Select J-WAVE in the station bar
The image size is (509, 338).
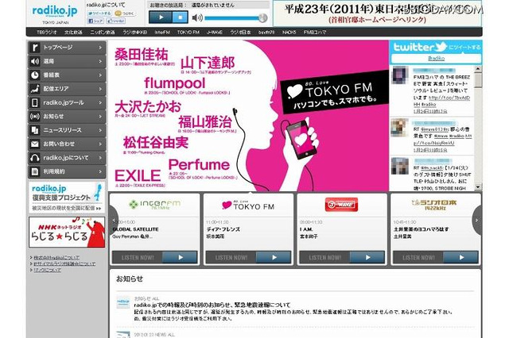tap(215, 32)
